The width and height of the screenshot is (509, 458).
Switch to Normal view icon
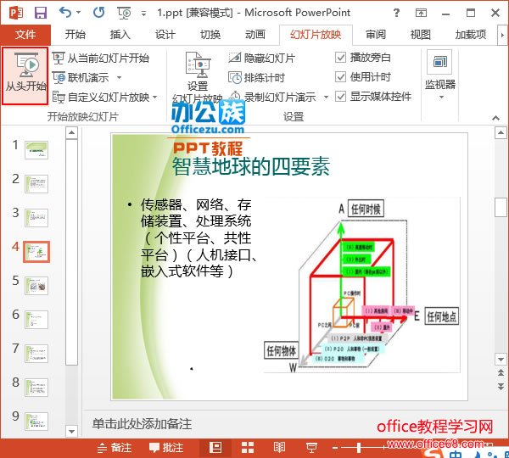pyautogui.click(x=215, y=448)
